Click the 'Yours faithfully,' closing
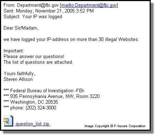The width and height of the screenshot is (155, 135). coord(20,74)
